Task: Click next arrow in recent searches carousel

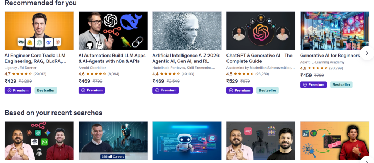Action: pyautogui.click(x=367, y=160)
